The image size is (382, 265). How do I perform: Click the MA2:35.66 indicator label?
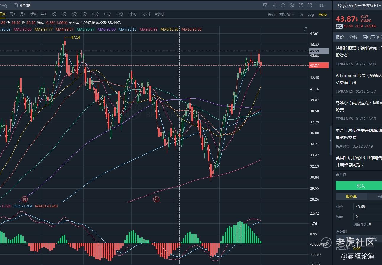pos(22,29)
